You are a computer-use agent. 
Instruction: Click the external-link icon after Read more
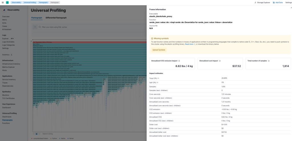194,45
